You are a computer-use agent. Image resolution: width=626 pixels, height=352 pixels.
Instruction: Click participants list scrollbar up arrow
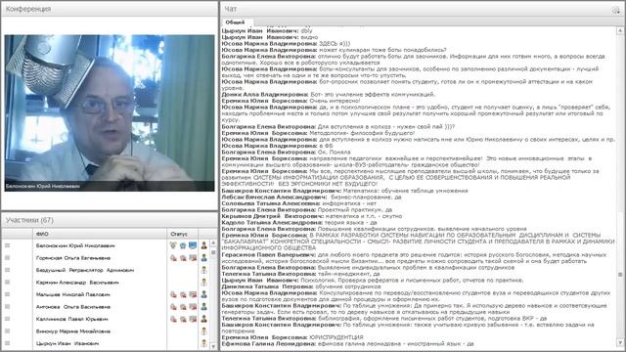pyautogui.click(x=213, y=242)
